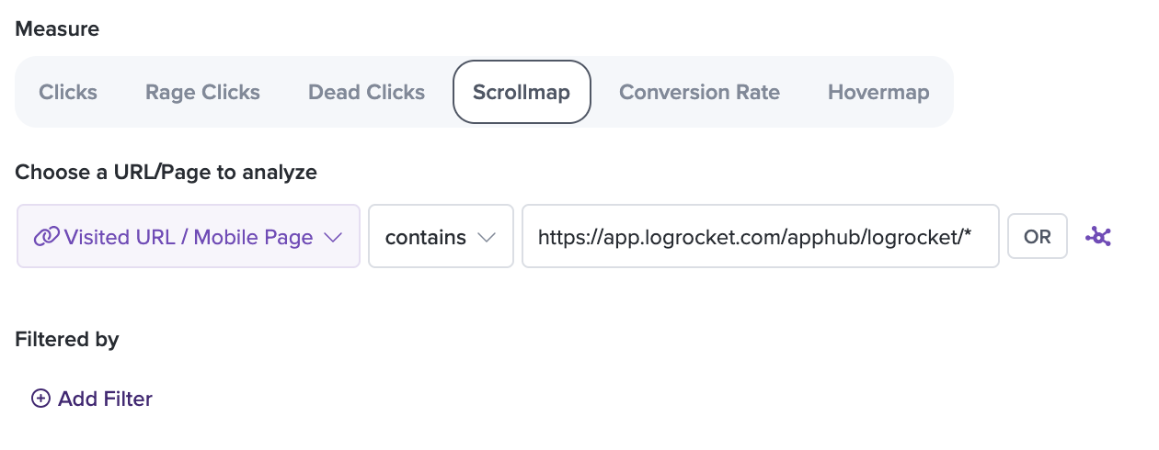Image resolution: width=1159 pixels, height=450 pixels.
Task: Switch to the Hovermap measure
Action: (x=878, y=92)
